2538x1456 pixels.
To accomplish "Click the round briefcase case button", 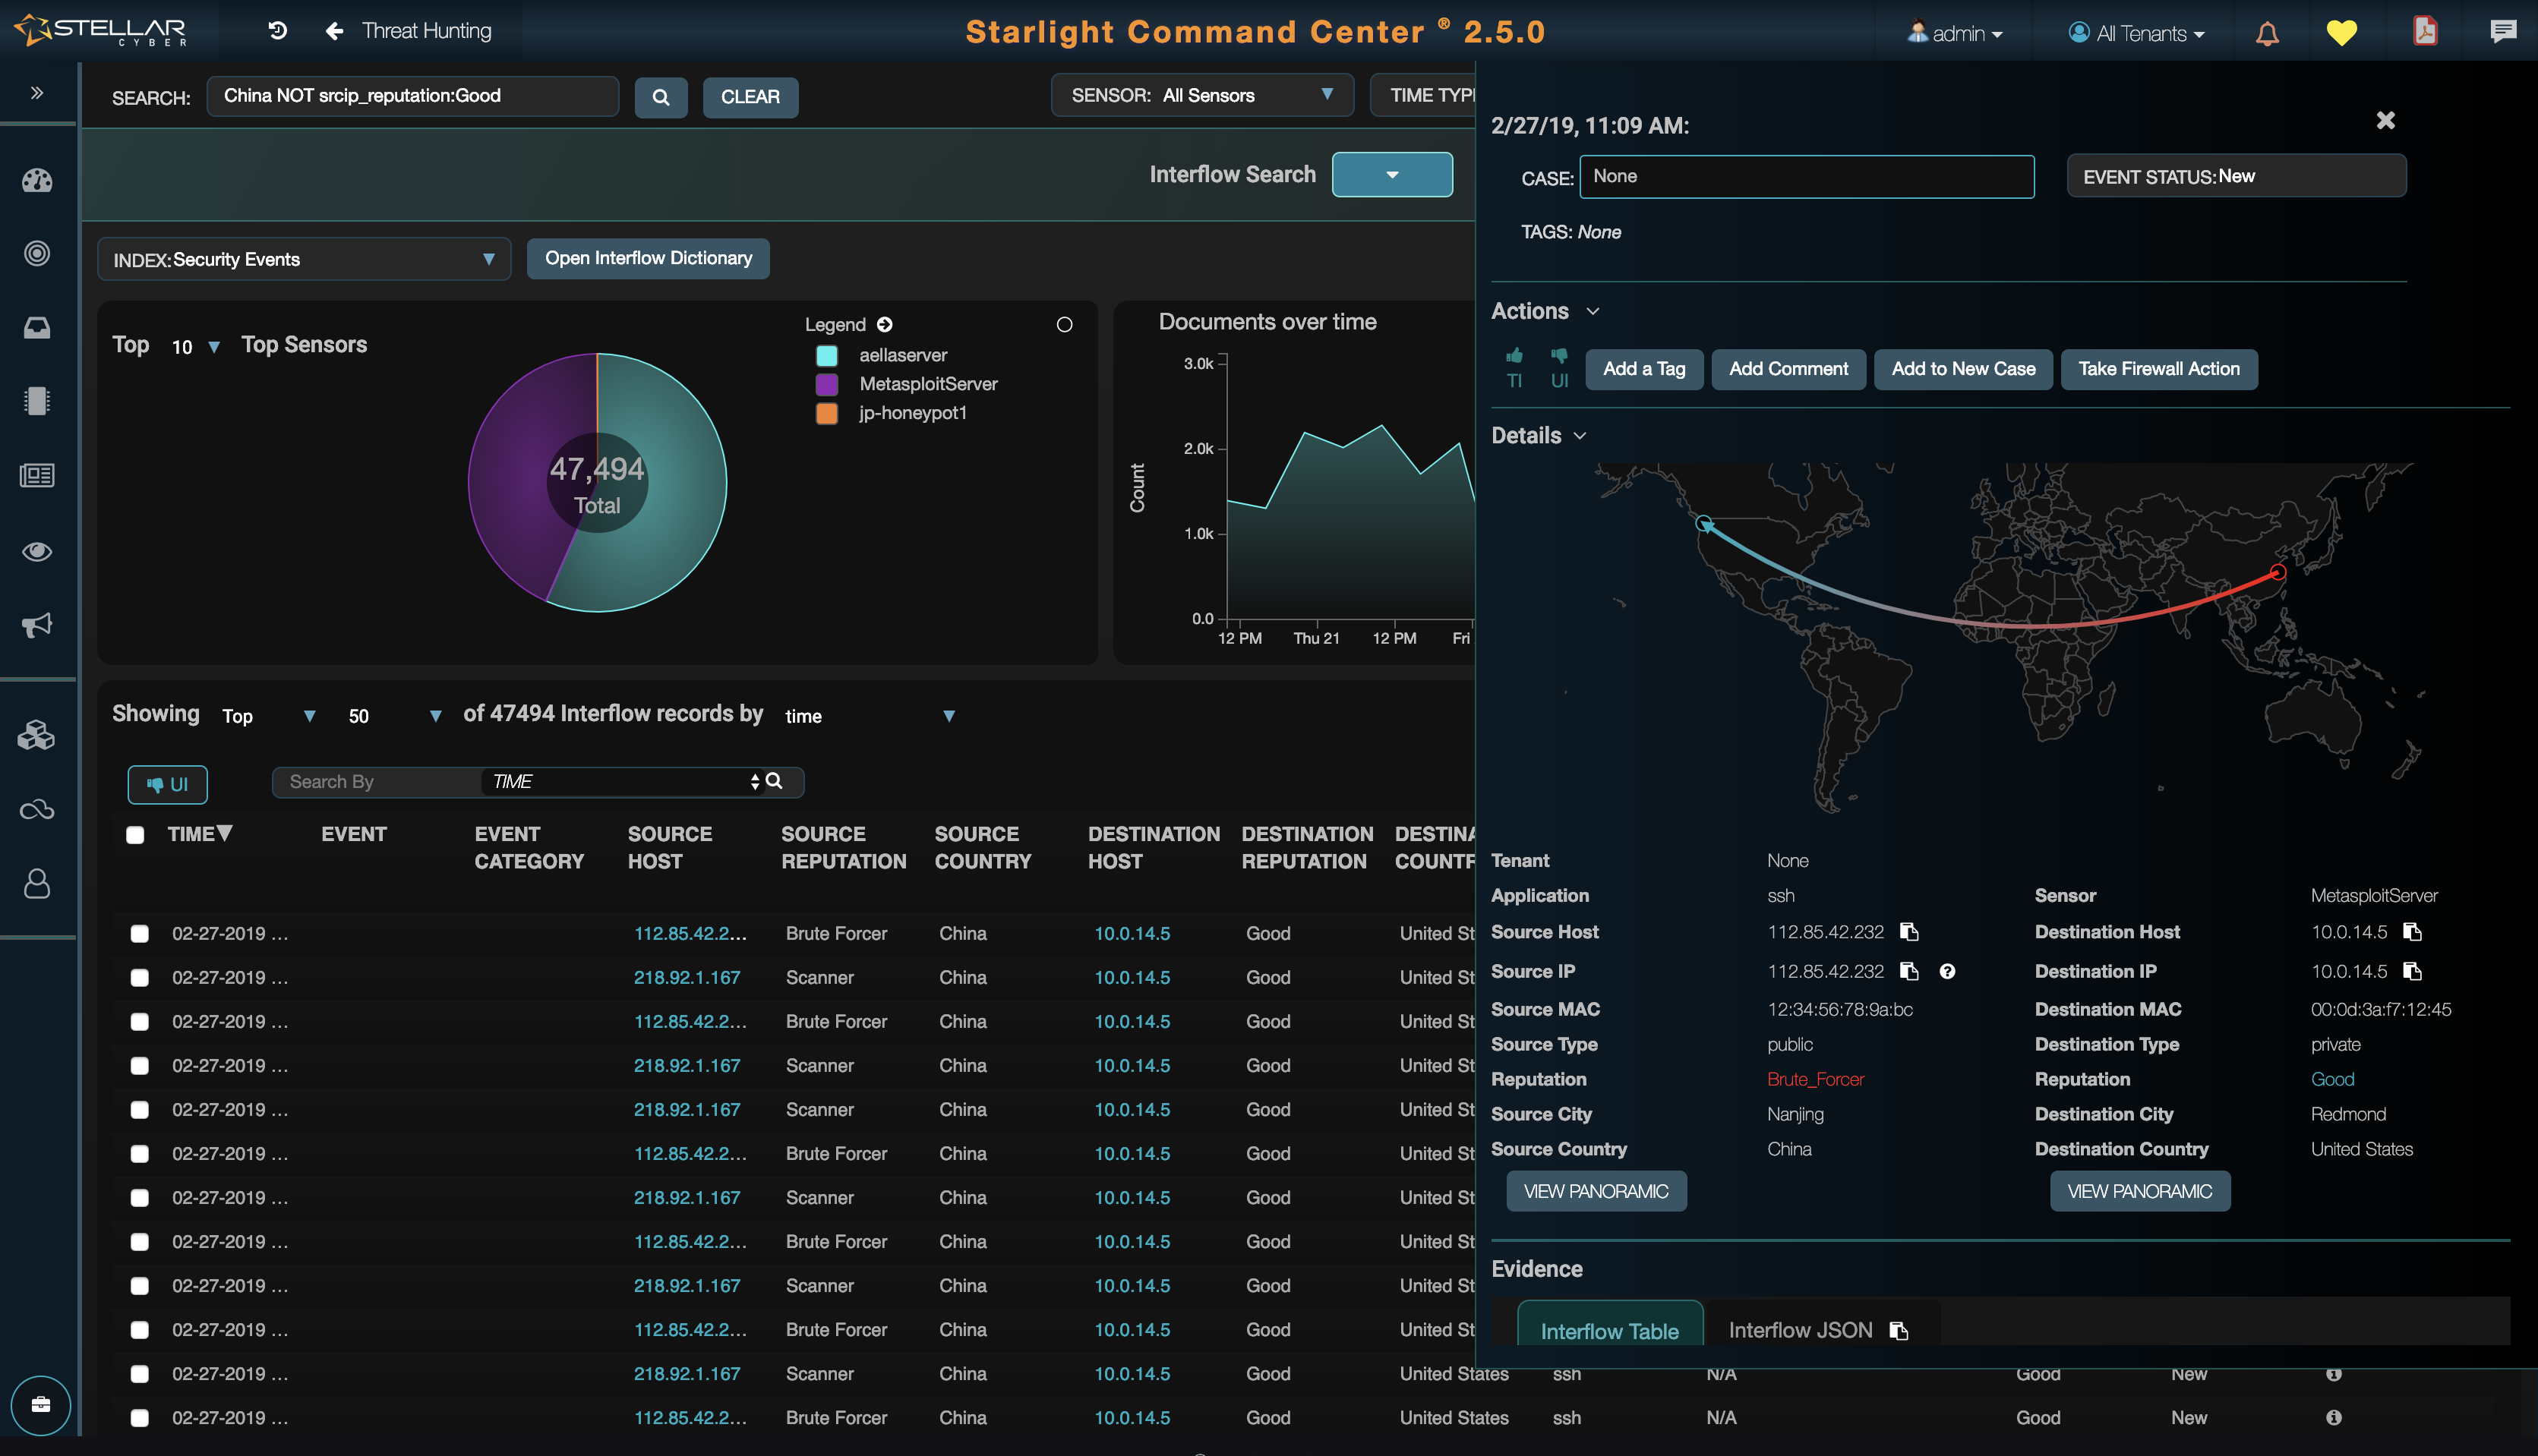I will (41, 1405).
